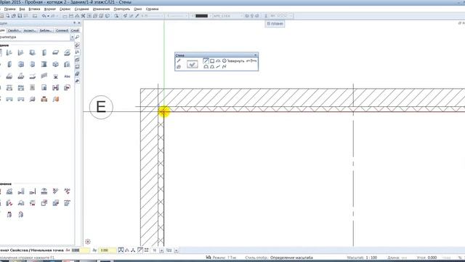Viewport: 465px width, 262px height.
Task: Click the orange furniture icon in creation palette
Action: click(44, 99)
